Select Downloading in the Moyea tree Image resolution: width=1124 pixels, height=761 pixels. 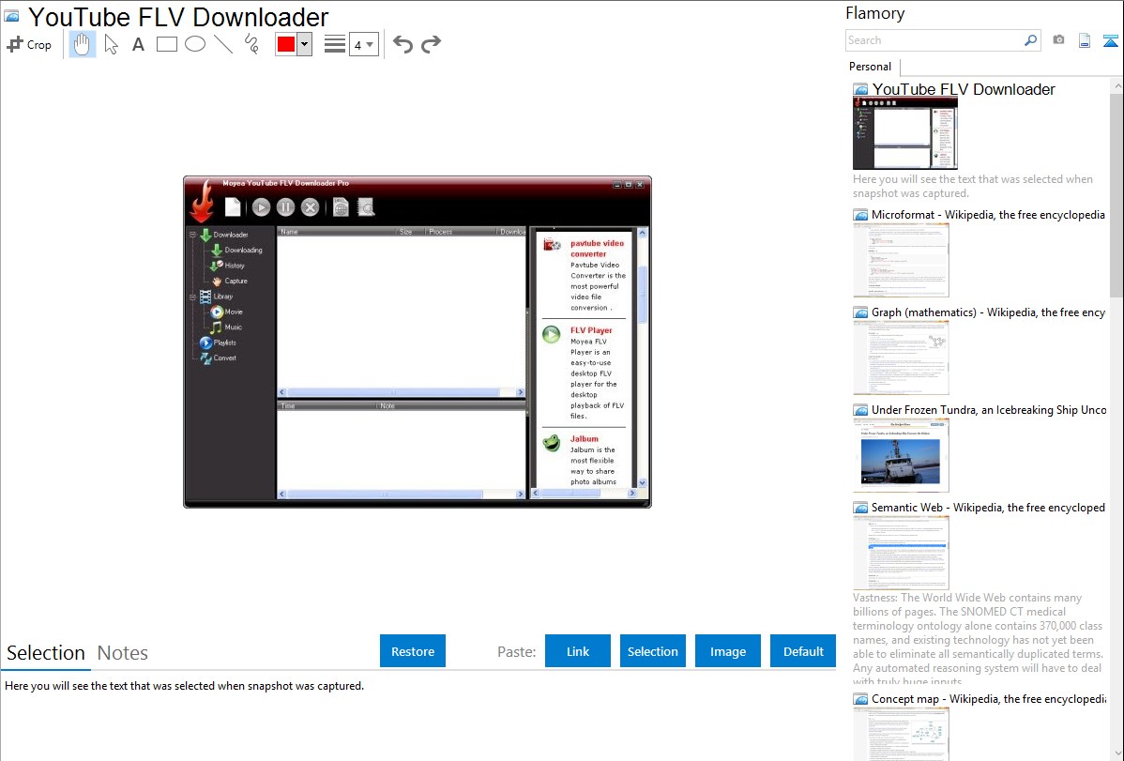click(243, 251)
